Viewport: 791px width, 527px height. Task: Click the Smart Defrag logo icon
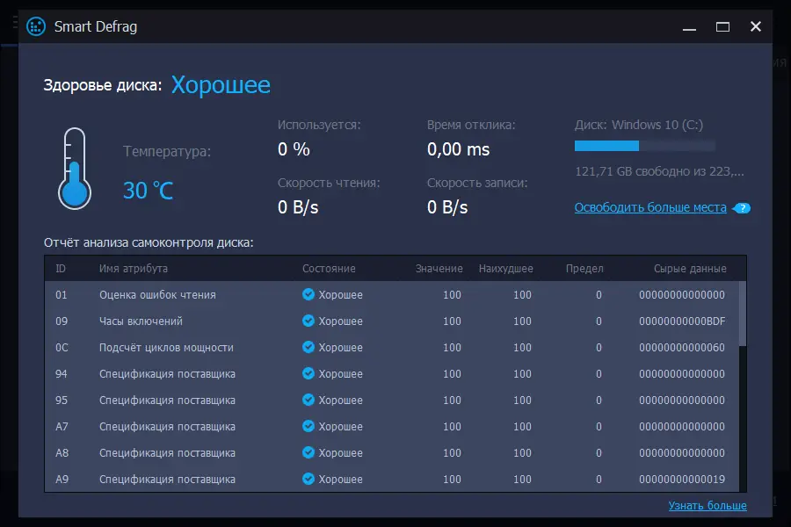tap(36, 26)
